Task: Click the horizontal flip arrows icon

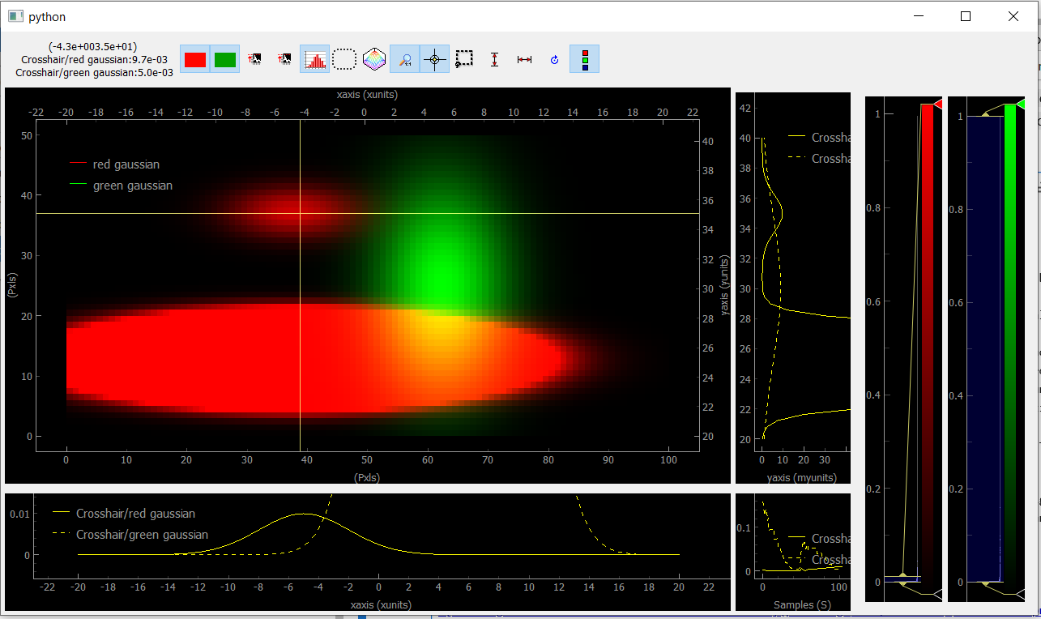Action: point(524,59)
